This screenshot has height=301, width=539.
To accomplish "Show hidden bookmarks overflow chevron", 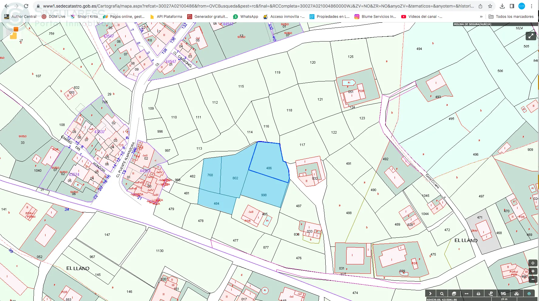I will pos(481,17).
